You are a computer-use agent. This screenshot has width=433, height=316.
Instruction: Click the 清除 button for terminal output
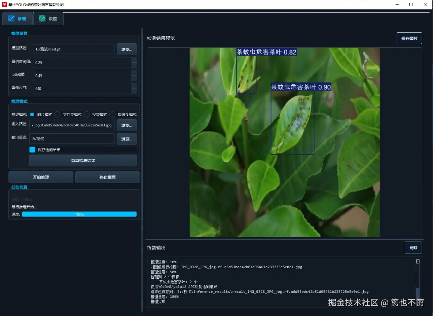[x=413, y=247]
